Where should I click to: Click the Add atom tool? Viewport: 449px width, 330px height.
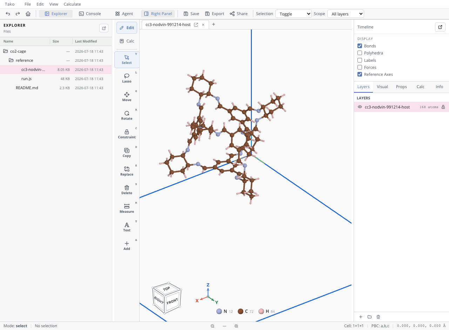127,245
